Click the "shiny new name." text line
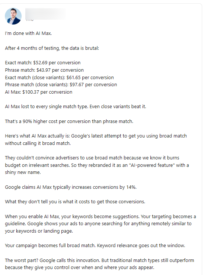Screen dimensions: 207x275 [x=23, y=172]
